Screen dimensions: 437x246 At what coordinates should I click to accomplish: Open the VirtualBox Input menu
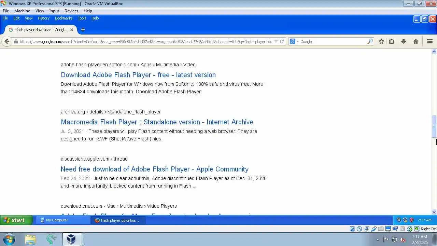[54, 11]
